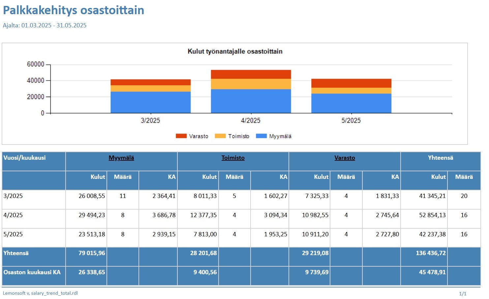Open the Myymälä department column link

[x=121, y=158]
